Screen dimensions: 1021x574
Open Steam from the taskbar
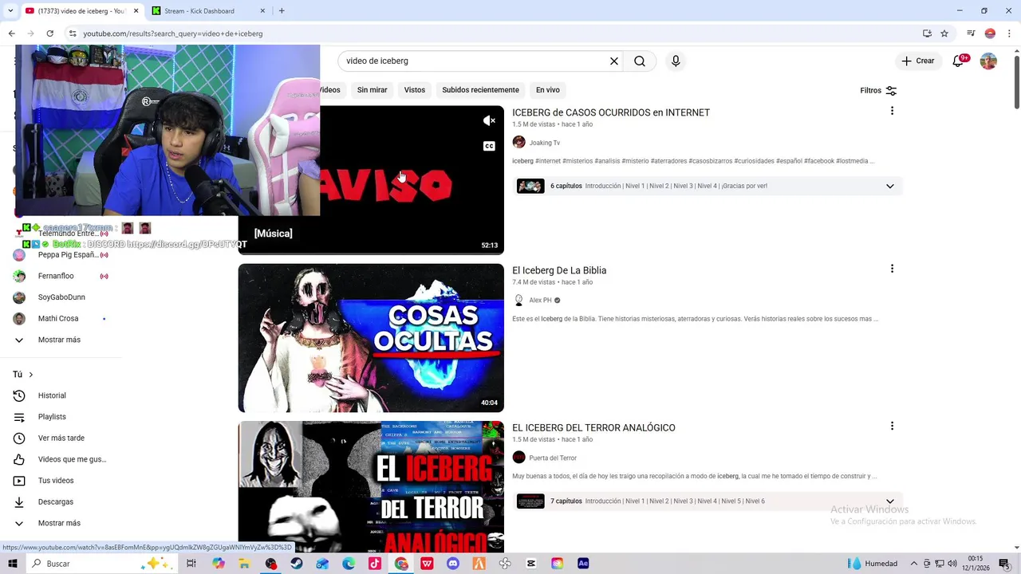297,564
